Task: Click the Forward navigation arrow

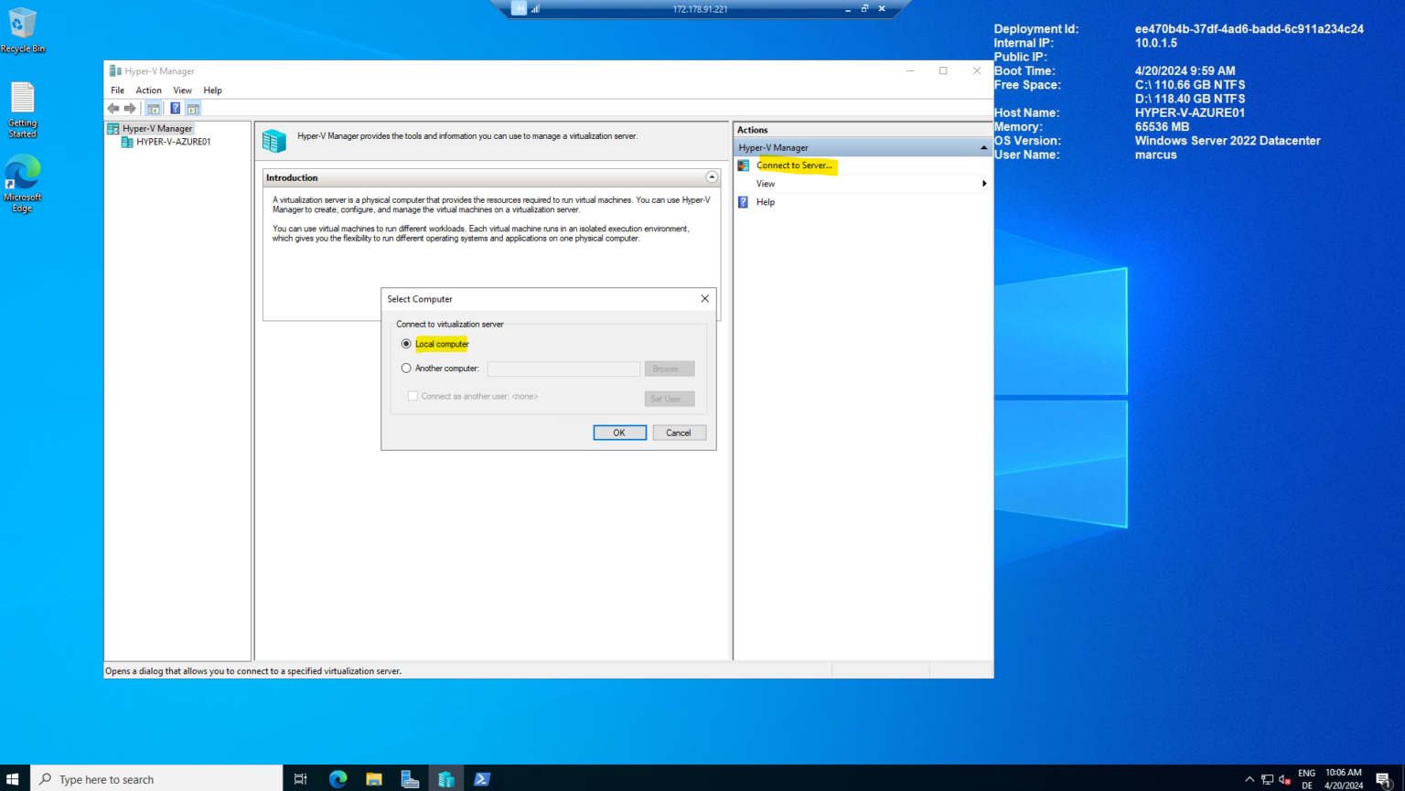Action: 130,108
